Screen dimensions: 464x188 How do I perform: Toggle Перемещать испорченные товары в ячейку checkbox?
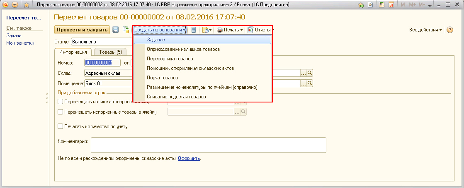point(61,112)
